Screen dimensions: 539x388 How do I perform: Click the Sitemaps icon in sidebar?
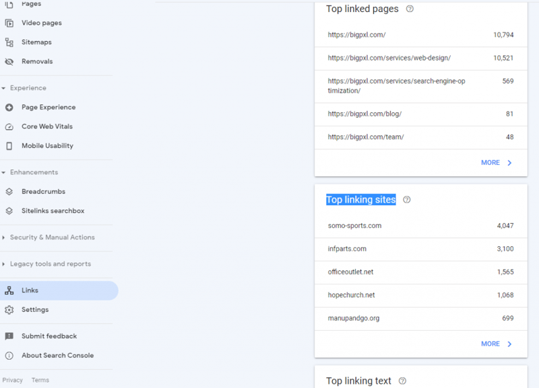point(9,42)
